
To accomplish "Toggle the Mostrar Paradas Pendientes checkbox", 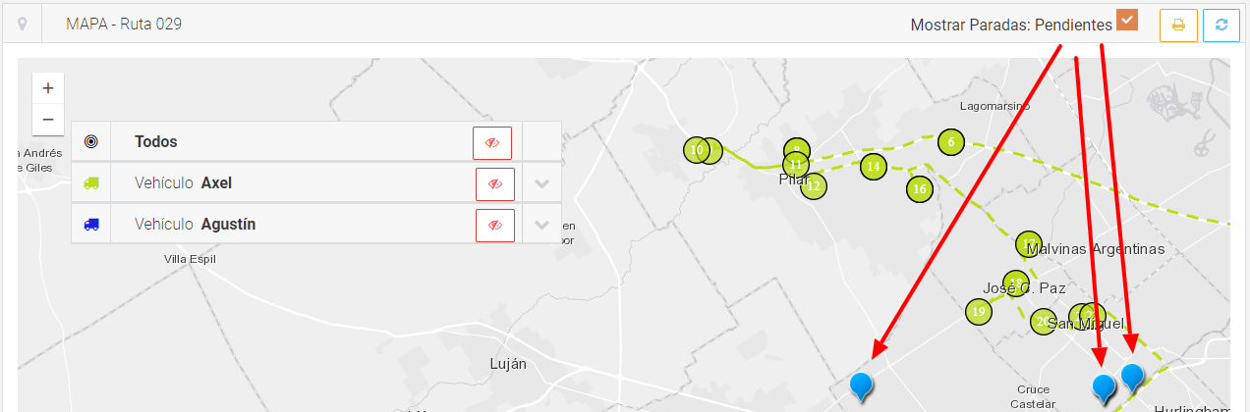I will point(1127,21).
